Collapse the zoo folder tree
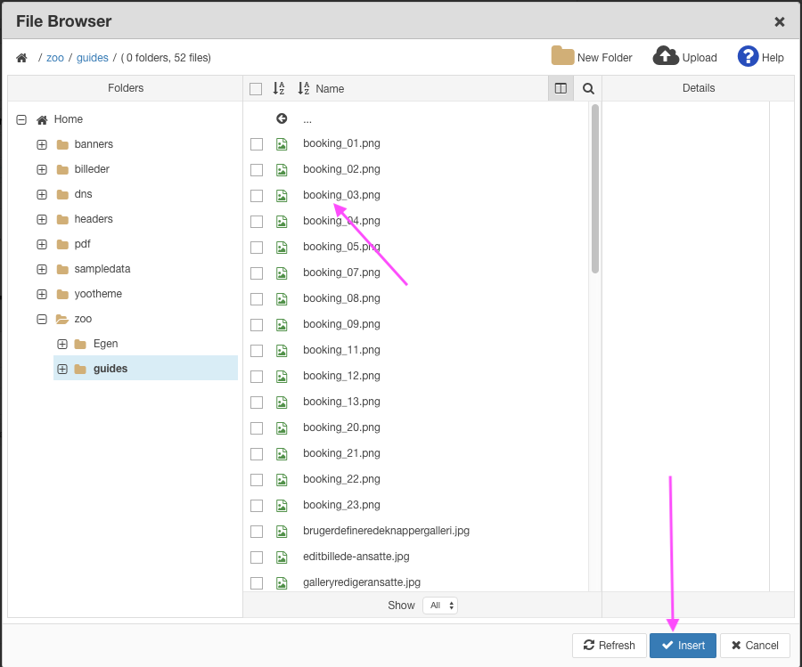 42,319
